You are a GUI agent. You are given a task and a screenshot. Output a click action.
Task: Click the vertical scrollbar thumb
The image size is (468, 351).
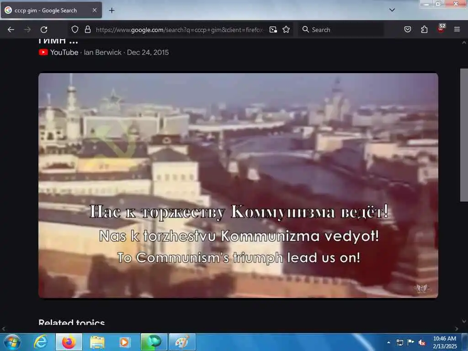click(x=464, y=135)
